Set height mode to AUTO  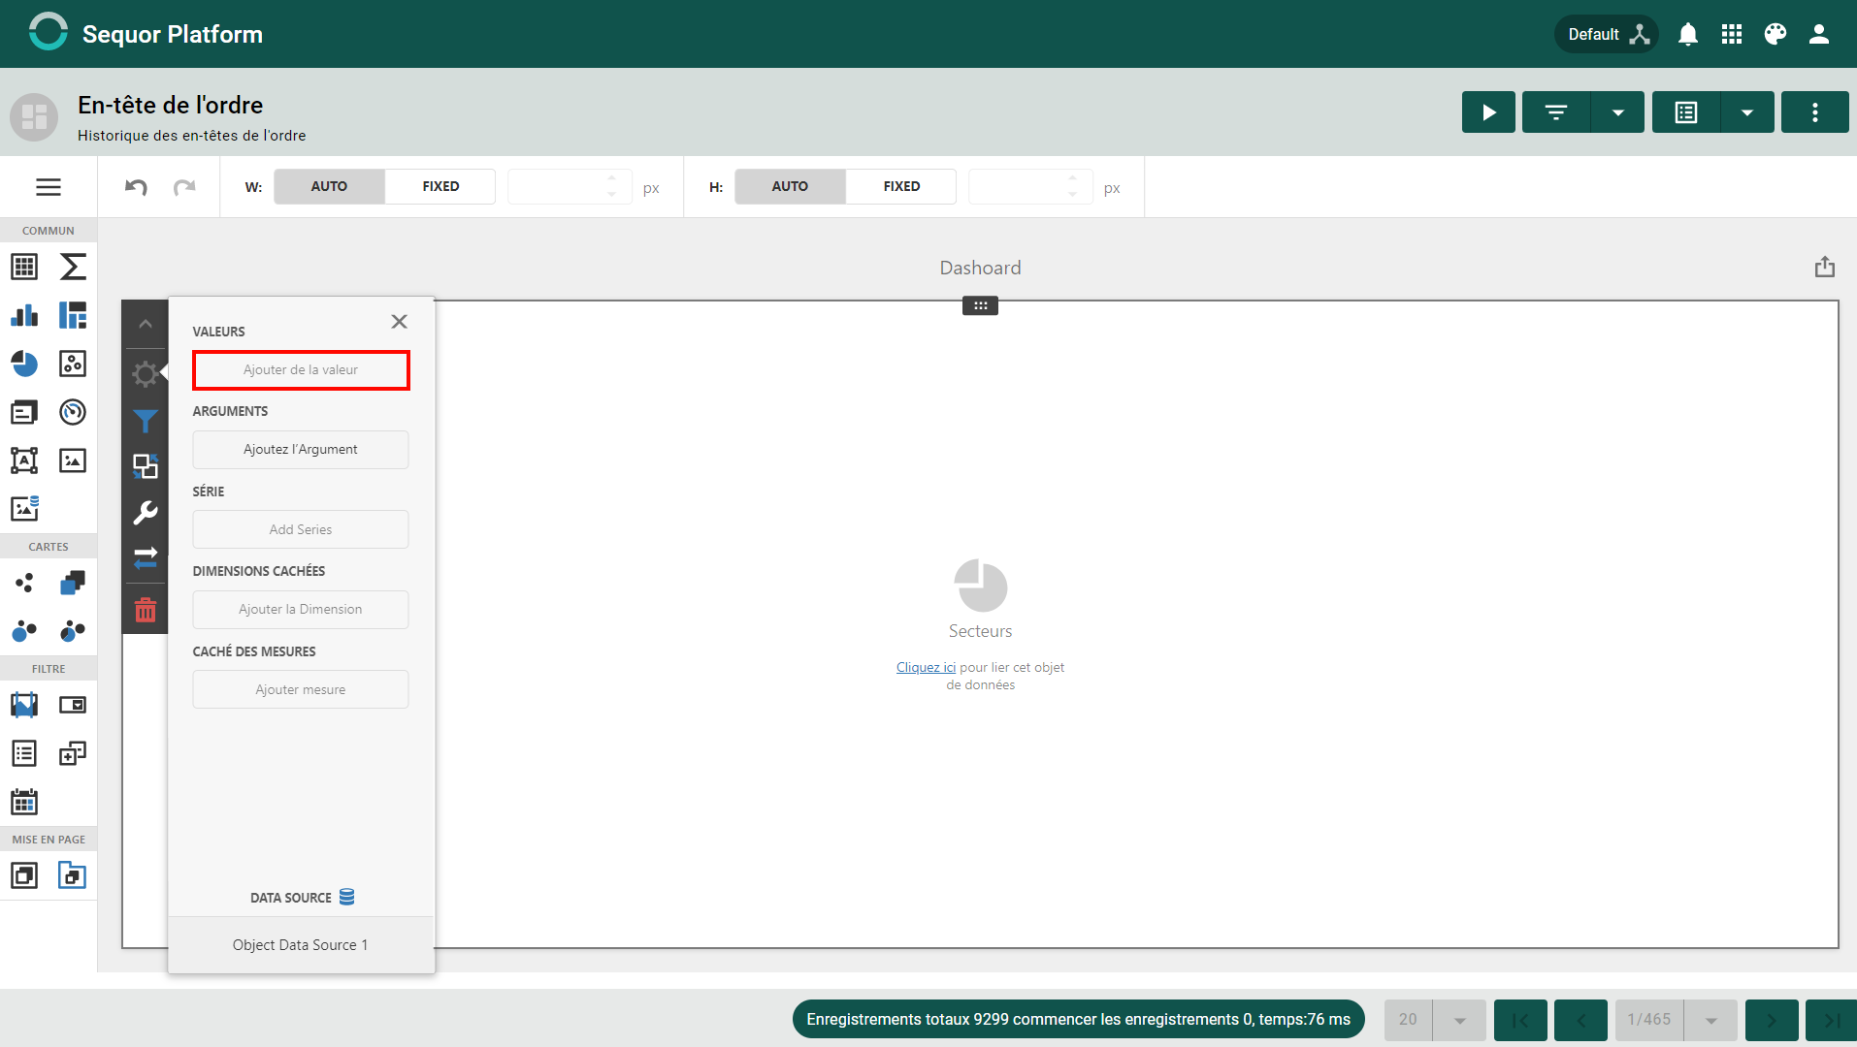[790, 186]
